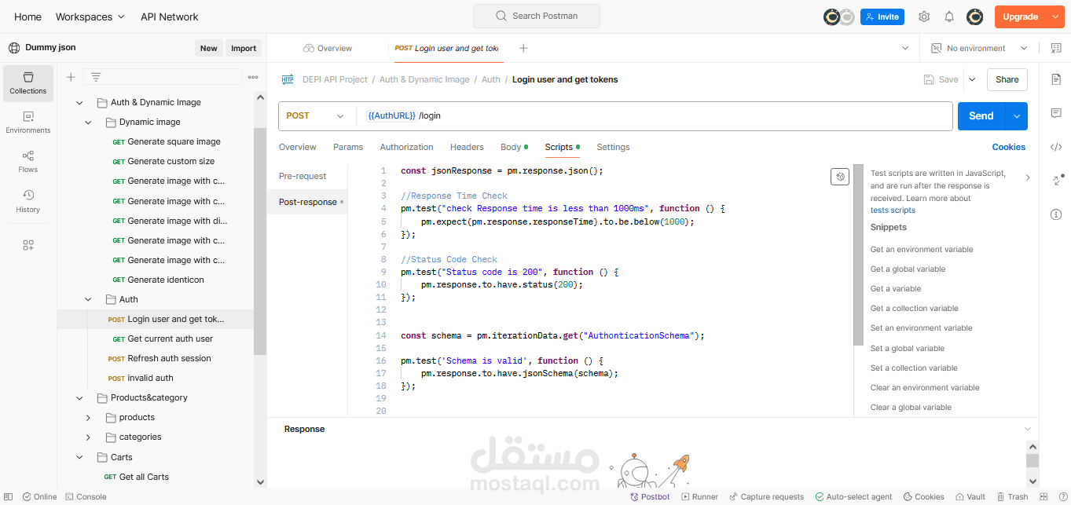Expand the categories folder
The height and width of the screenshot is (505, 1071).
[88, 437]
